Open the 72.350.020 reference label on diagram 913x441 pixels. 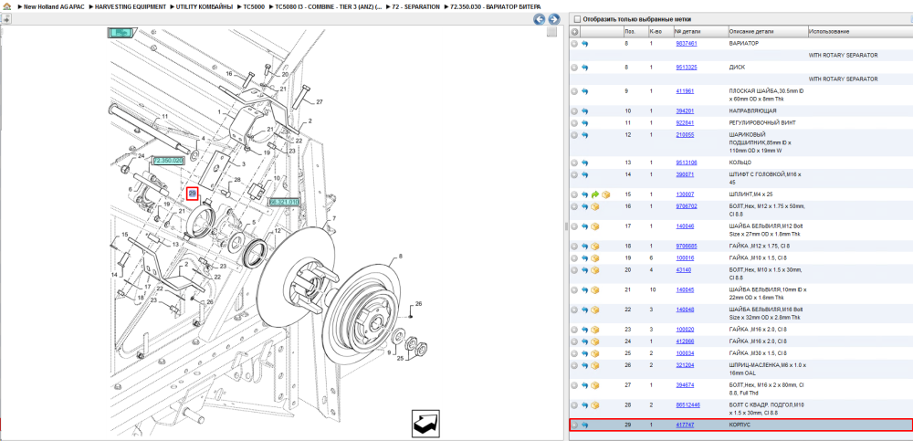click(x=168, y=160)
